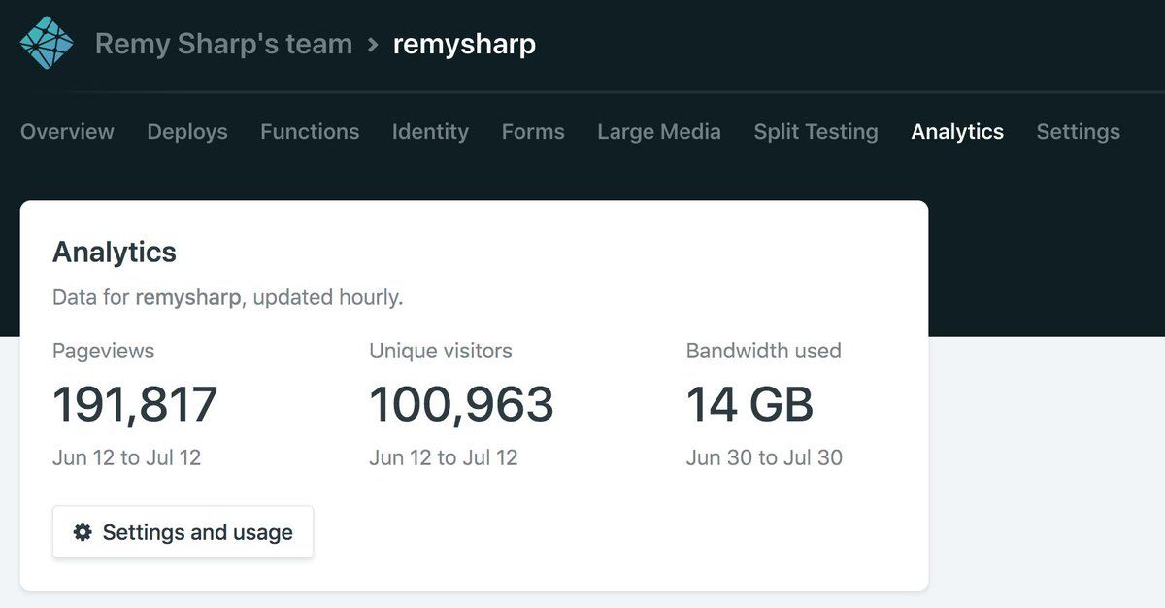Click the Netlify logo icon
The width and height of the screenshot is (1165, 608).
pos(47,44)
